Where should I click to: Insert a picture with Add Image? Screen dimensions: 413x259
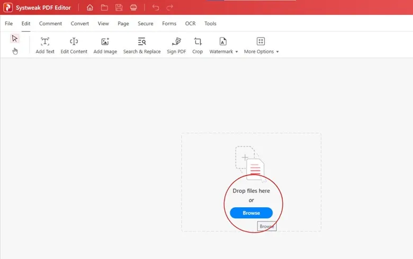click(105, 46)
